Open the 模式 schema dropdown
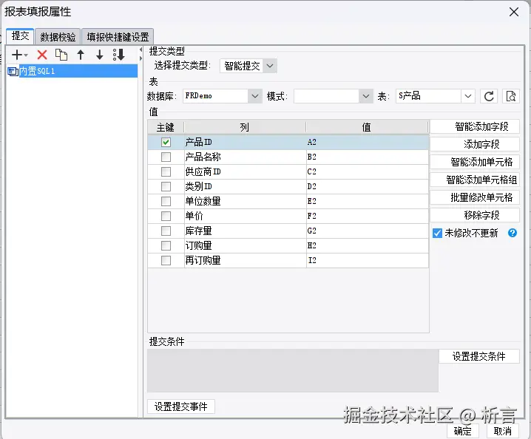531x439 pixels. coord(366,96)
